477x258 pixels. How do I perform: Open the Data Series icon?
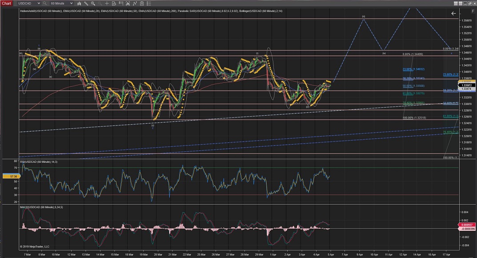(x=114, y=4)
